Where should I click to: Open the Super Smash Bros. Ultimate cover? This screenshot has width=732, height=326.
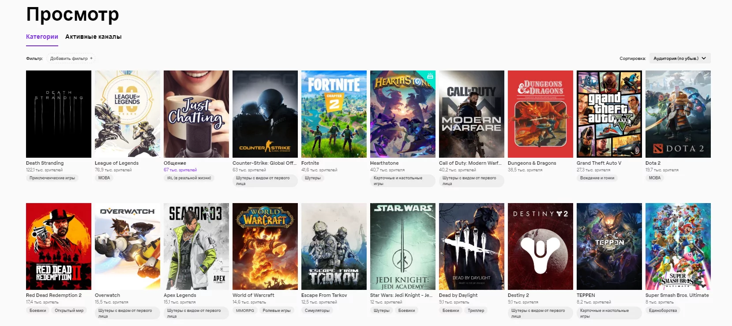[678, 246]
